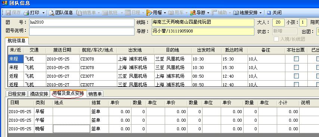Click the 辅助 toolbar icon

tap(214, 13)
